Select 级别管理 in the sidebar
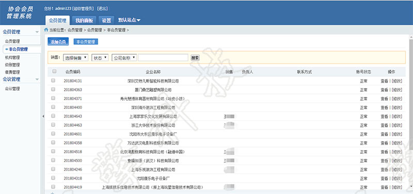413x194 pixels. click(x=12, y=65)
